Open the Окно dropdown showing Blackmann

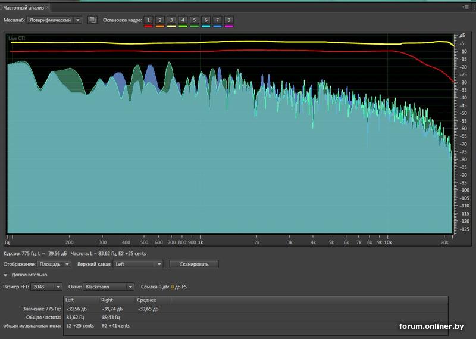click(108, 287)
